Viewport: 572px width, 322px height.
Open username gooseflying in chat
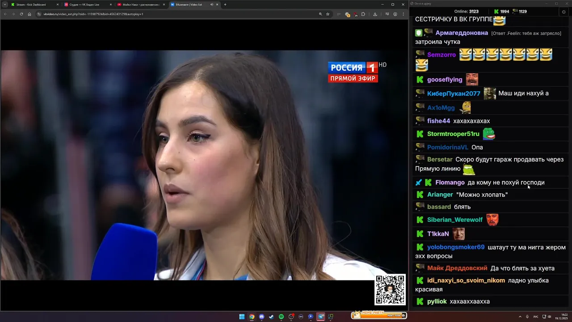click(x=445, y=80)
